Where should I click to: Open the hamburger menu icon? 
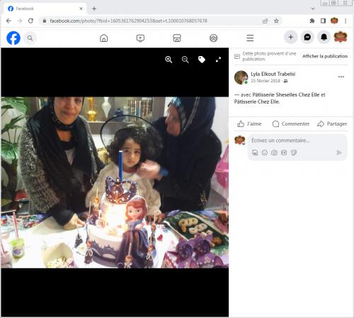point(250,38)
